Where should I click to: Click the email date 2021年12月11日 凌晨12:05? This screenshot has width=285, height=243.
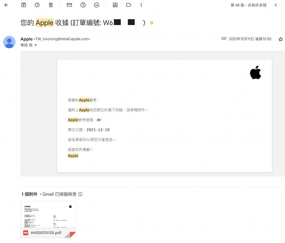click(250, 39)
